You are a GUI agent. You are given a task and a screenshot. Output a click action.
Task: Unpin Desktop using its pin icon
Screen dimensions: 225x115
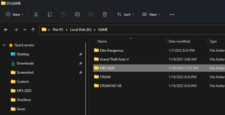click(80, 54)
